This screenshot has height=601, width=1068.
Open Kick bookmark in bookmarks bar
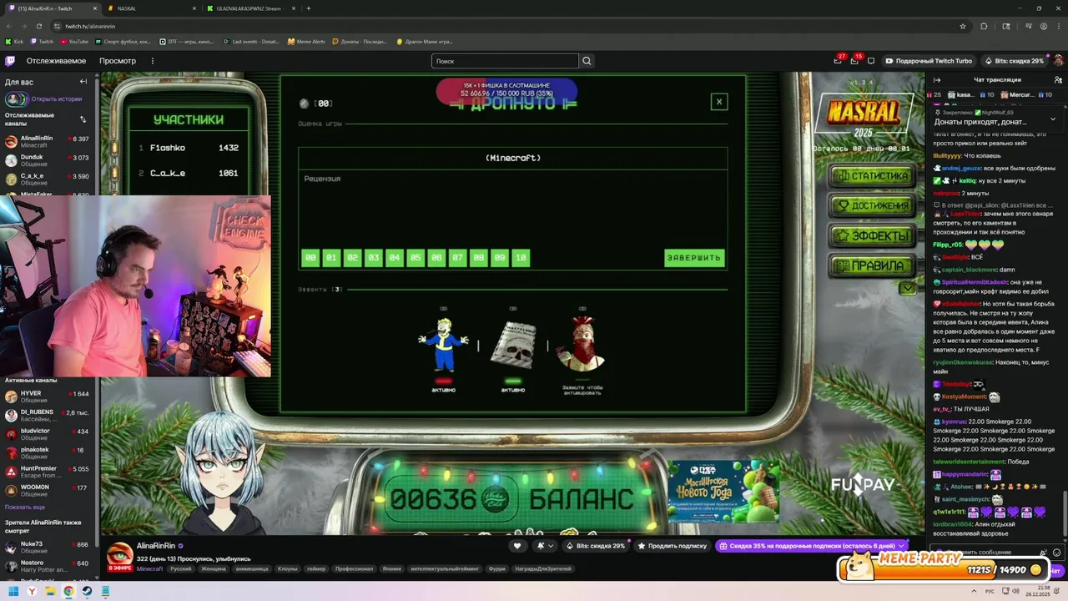tap(14, 41)
